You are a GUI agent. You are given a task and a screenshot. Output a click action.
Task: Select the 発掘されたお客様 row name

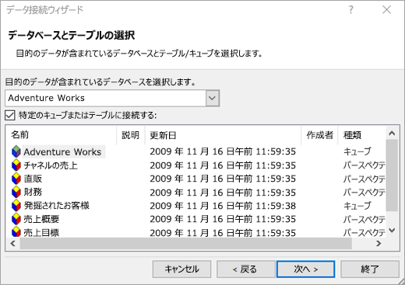click(56, 206)
